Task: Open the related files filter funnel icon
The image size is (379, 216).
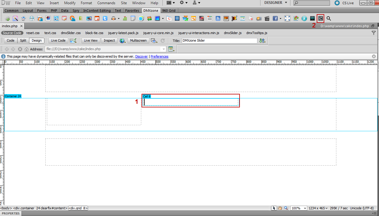Action: tap(374, 33)
